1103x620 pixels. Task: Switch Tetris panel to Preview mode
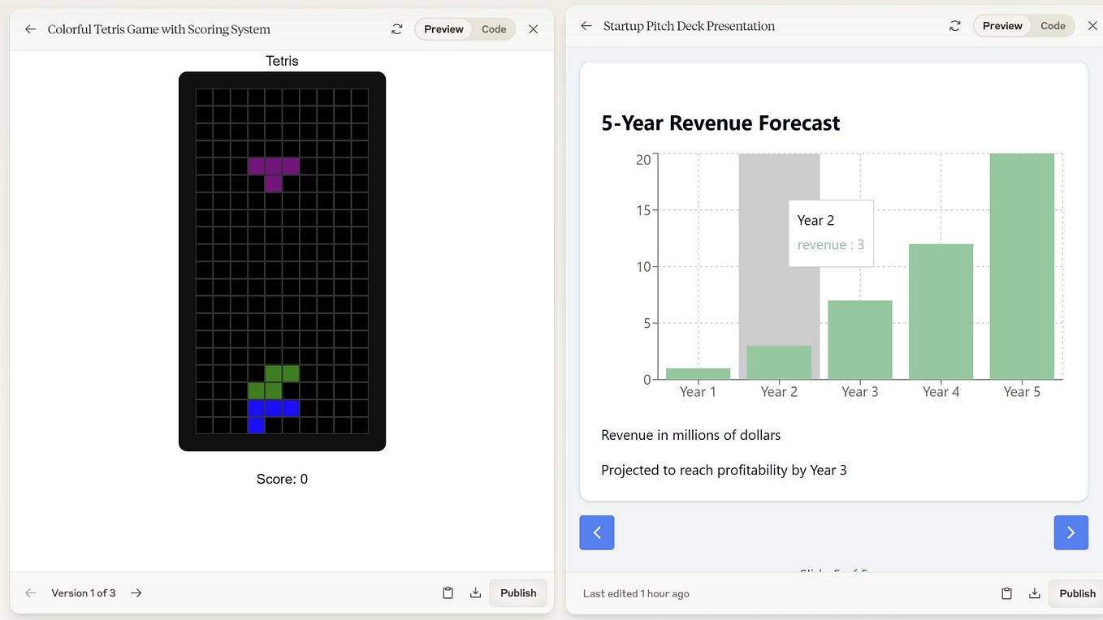pos(443,29)
